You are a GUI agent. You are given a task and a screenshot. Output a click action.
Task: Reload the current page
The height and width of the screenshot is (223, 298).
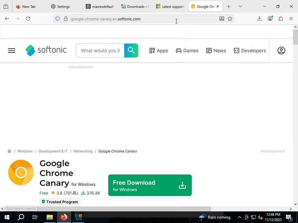(x=28, y=19)
